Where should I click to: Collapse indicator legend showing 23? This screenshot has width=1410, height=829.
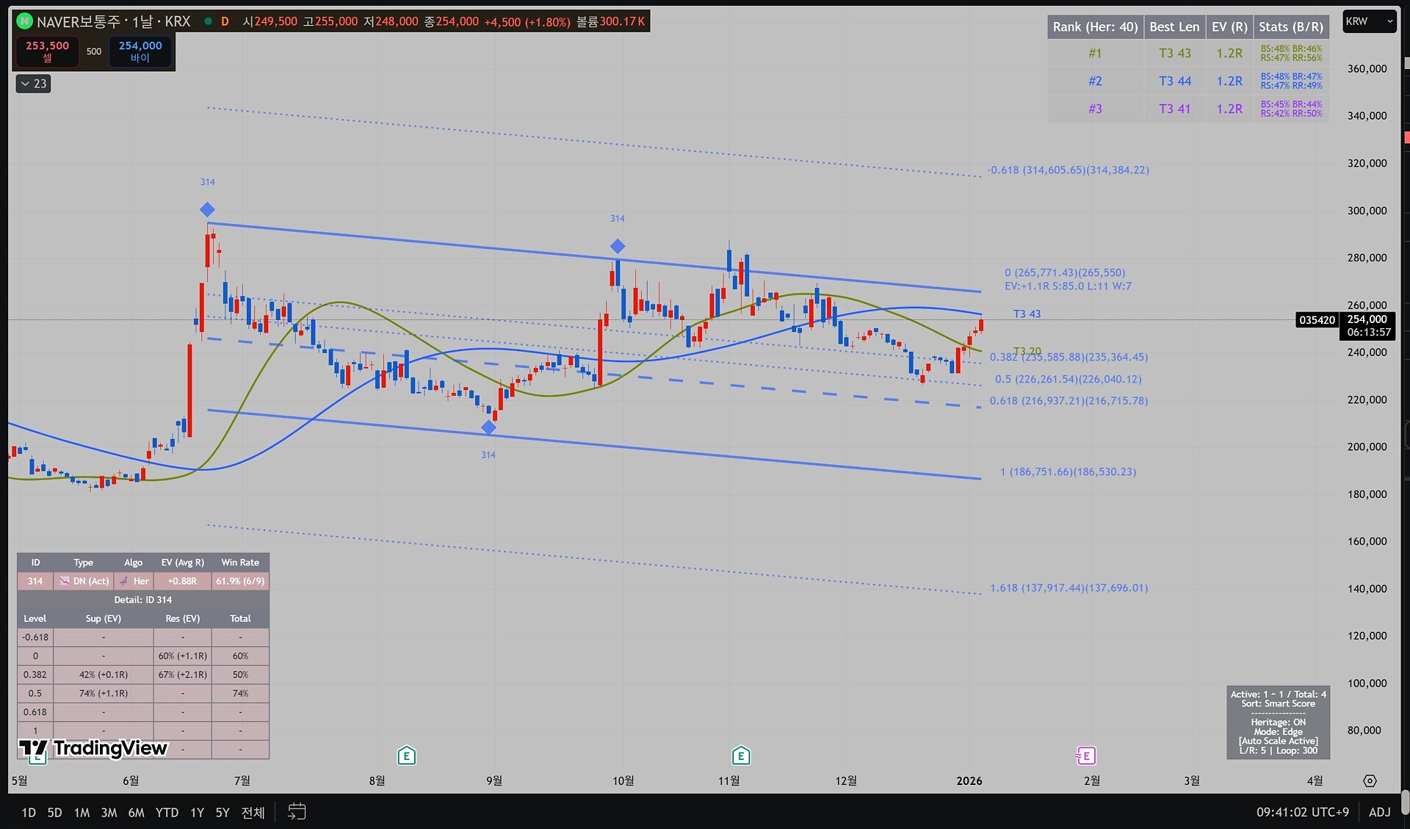pyautogui.click(x=34, y=84)
